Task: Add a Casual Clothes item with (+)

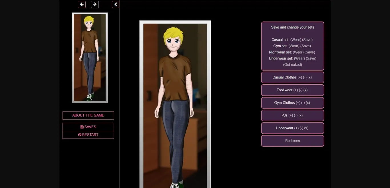Action: point(299,77)
